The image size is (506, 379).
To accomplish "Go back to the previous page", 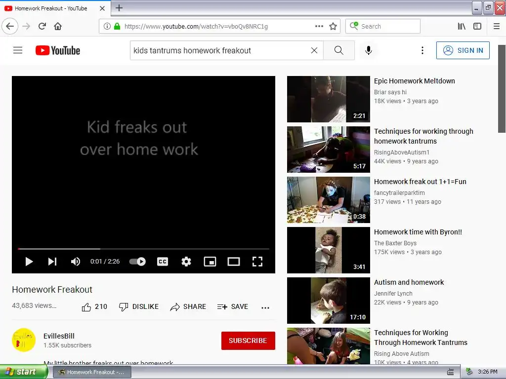I will tap(10, 27).
